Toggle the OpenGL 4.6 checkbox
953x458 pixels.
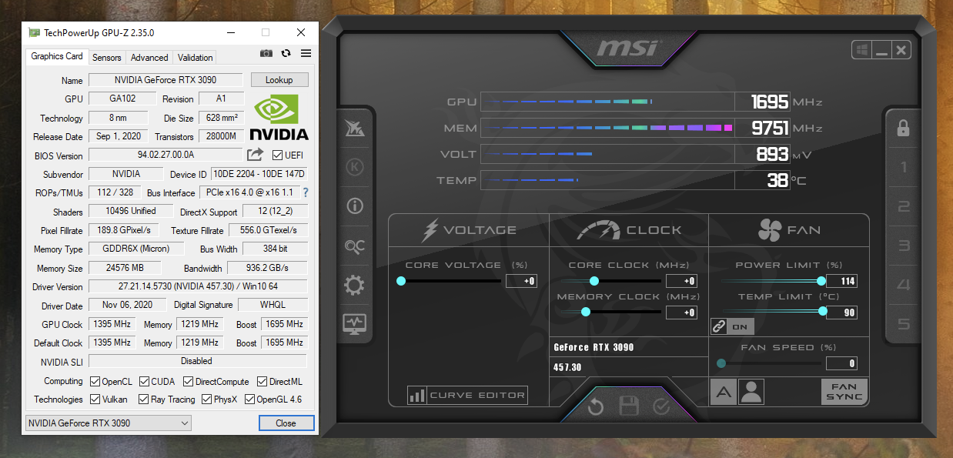coord(249,399)
